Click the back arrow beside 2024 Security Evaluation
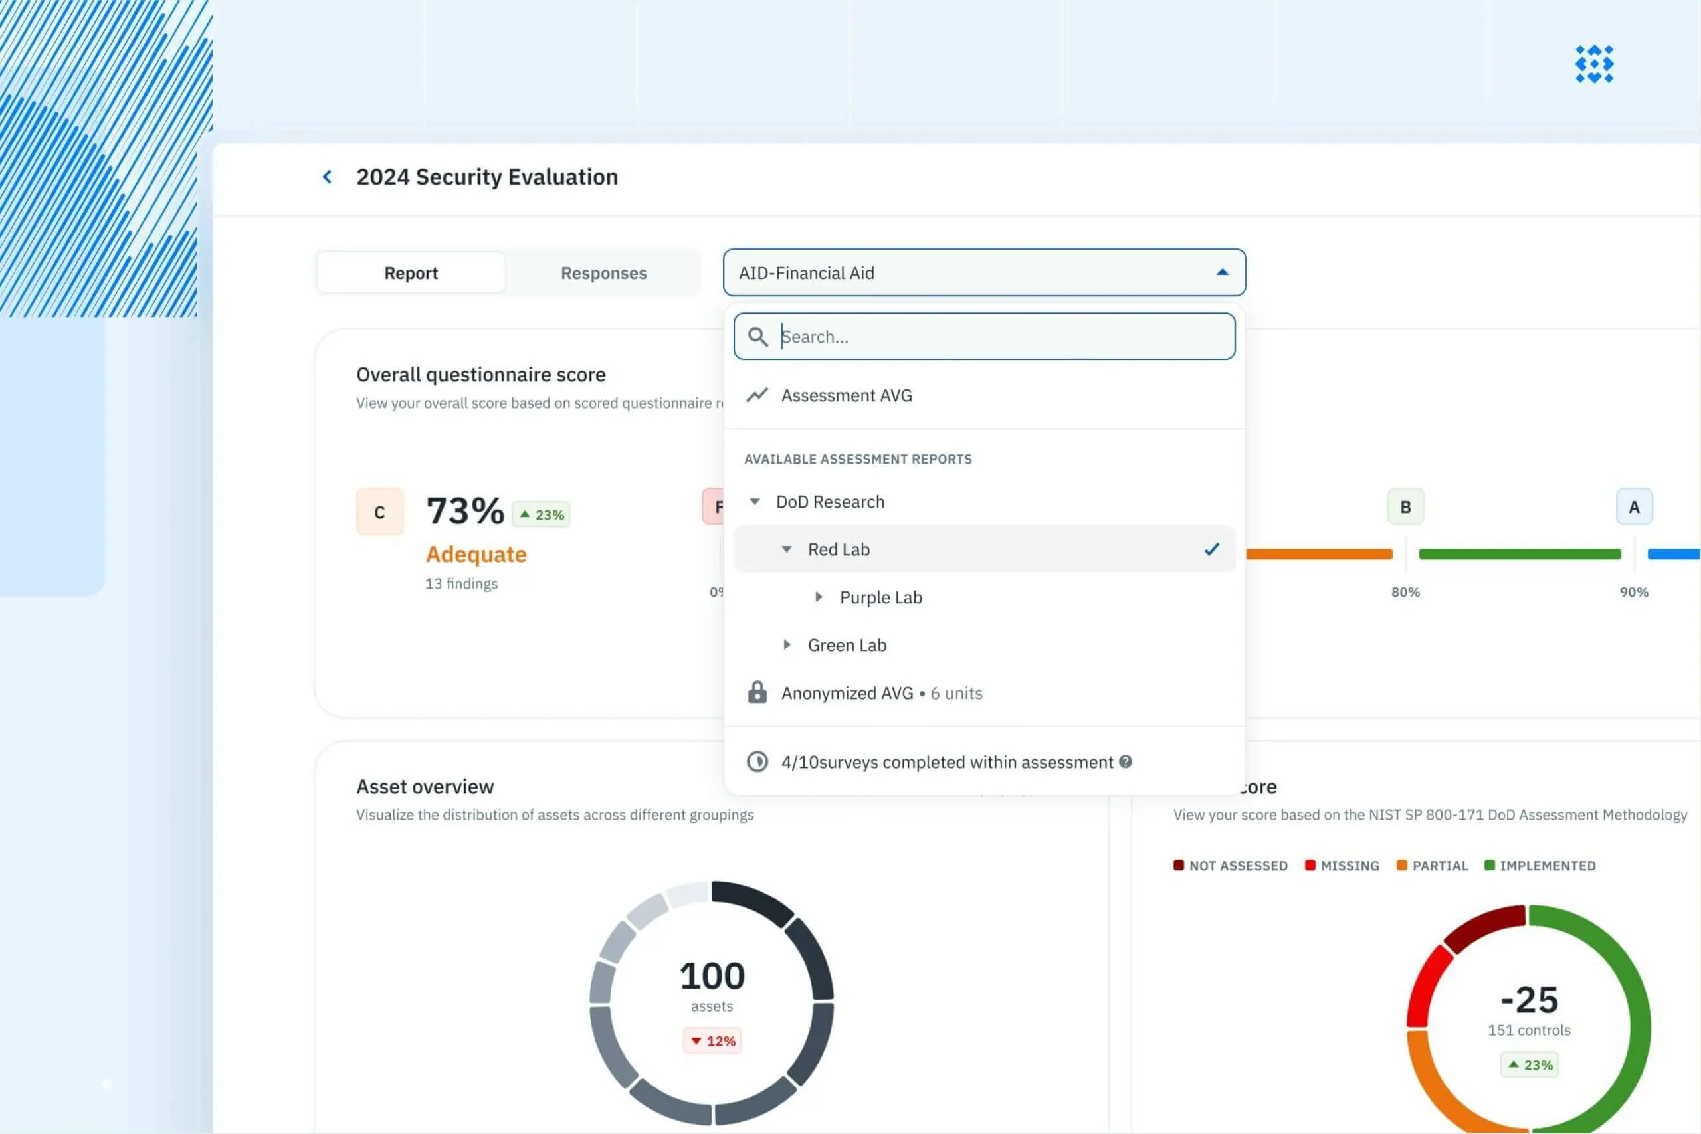1701x1134 pixels. click(x=328, y=177)
